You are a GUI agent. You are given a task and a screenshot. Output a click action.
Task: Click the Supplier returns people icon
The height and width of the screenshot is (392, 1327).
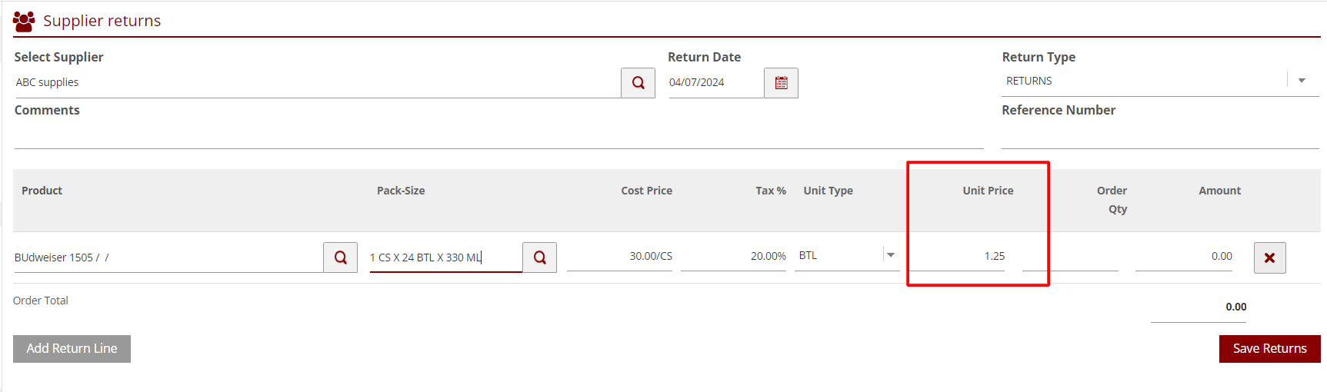pos(24,21)
